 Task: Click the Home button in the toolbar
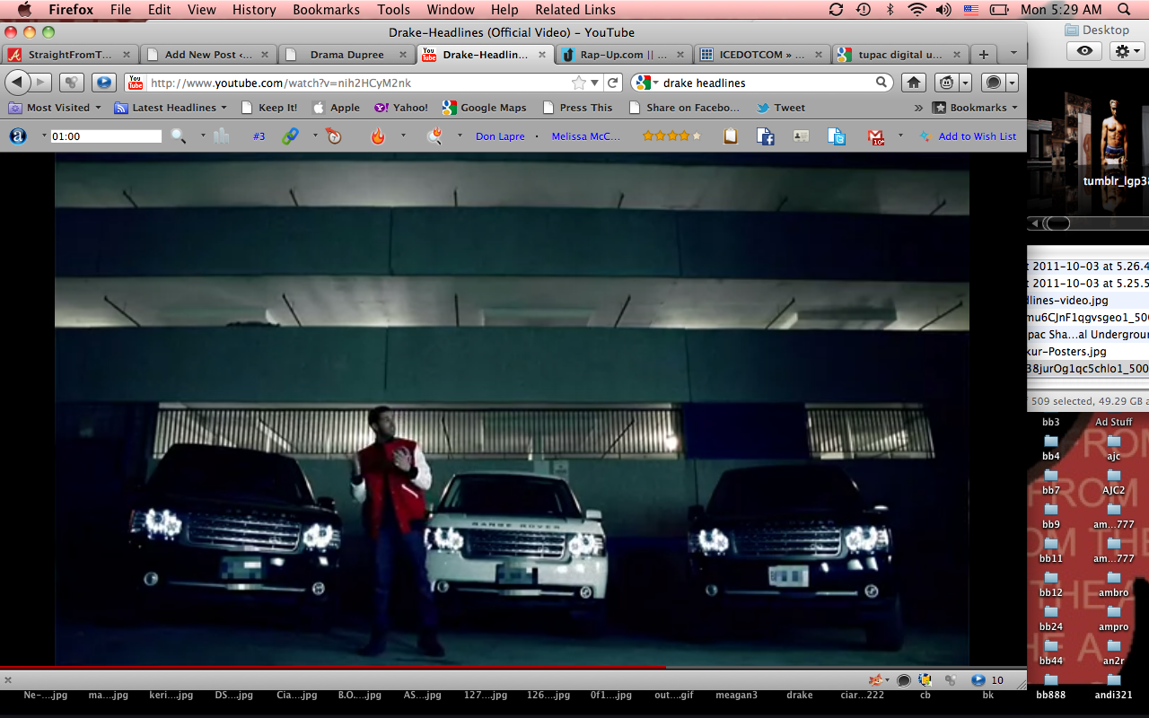coord(914,83)
